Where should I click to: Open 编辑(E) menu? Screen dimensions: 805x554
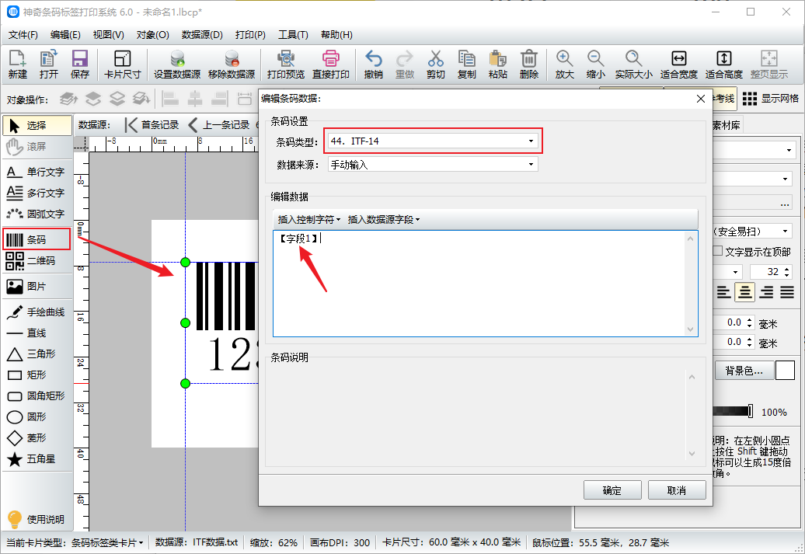tap(65, 35)
